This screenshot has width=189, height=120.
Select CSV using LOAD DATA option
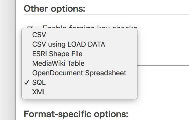pos(79,44)
